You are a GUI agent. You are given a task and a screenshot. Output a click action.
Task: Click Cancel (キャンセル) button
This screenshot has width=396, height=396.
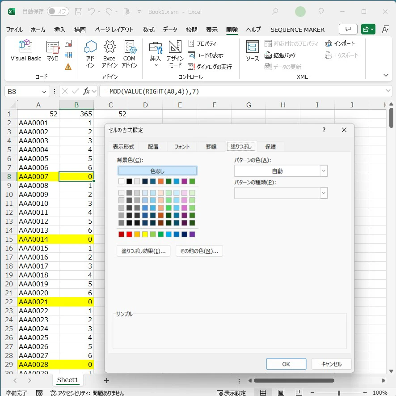pos(331,364)
